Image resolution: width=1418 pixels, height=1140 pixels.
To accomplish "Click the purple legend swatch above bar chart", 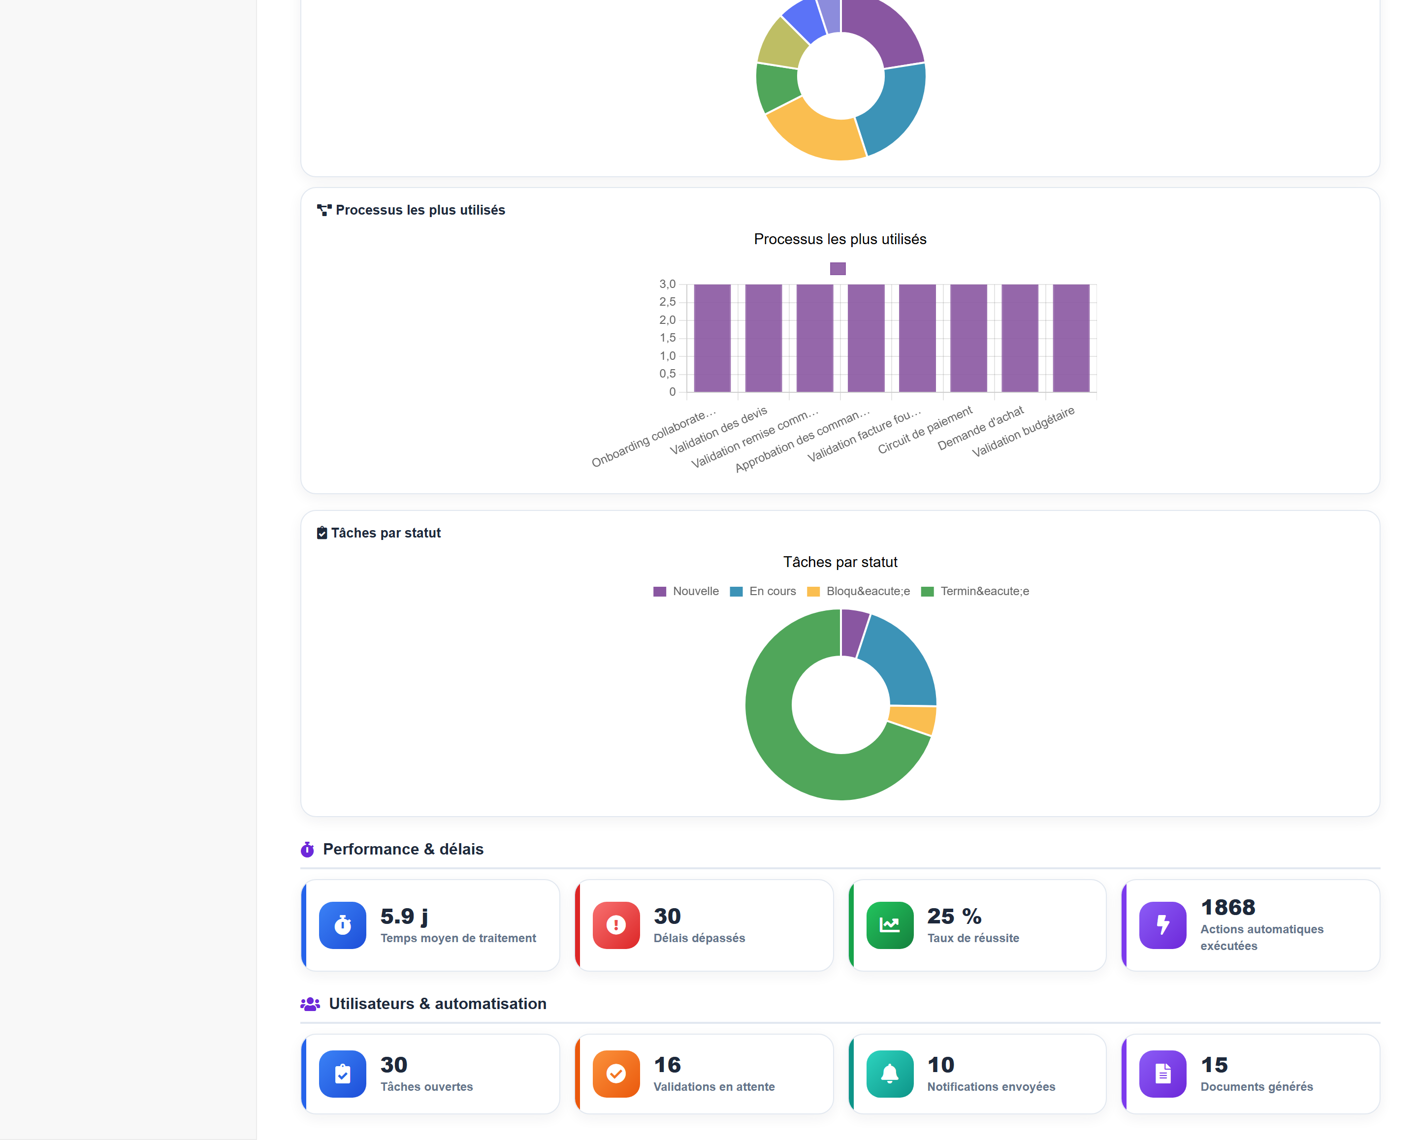I will click(x=837, y=268).
